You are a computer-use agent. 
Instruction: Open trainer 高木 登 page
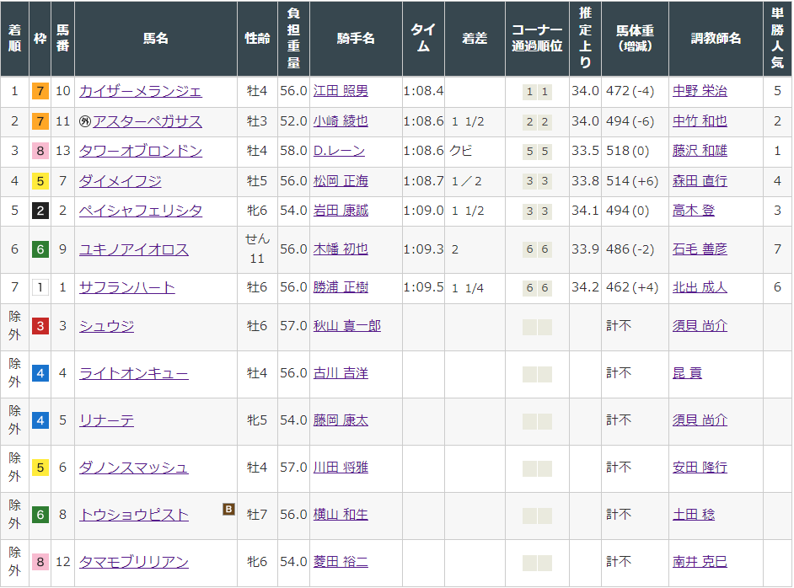(x=694, y=211)
